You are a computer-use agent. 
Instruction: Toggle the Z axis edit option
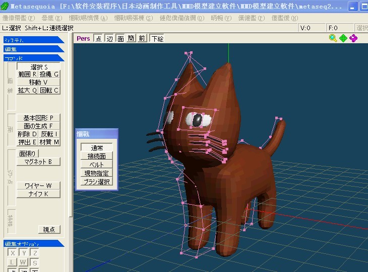(35, 253)
